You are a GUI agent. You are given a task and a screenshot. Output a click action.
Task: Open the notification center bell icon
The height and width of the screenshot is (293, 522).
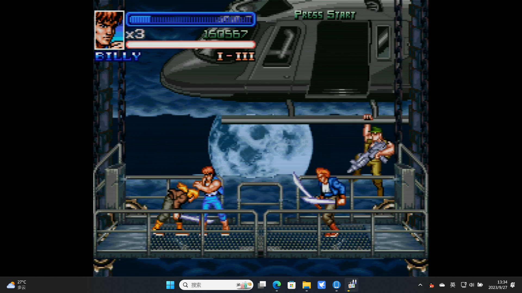coord(513,285)
